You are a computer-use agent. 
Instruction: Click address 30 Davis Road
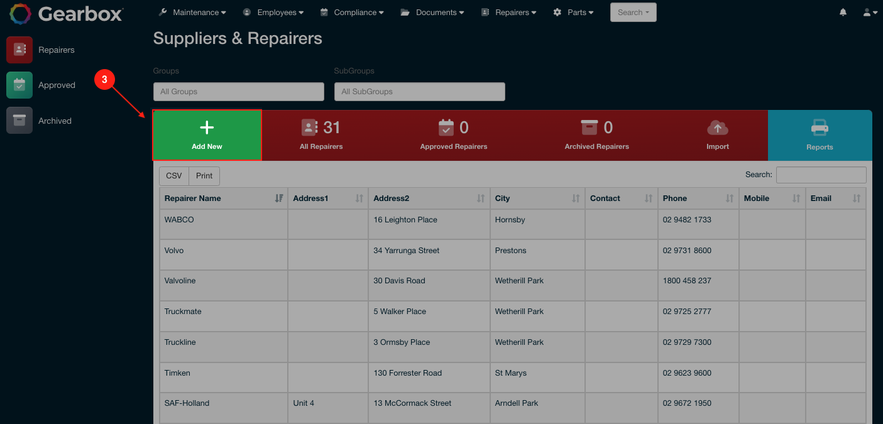click(399, 281)
